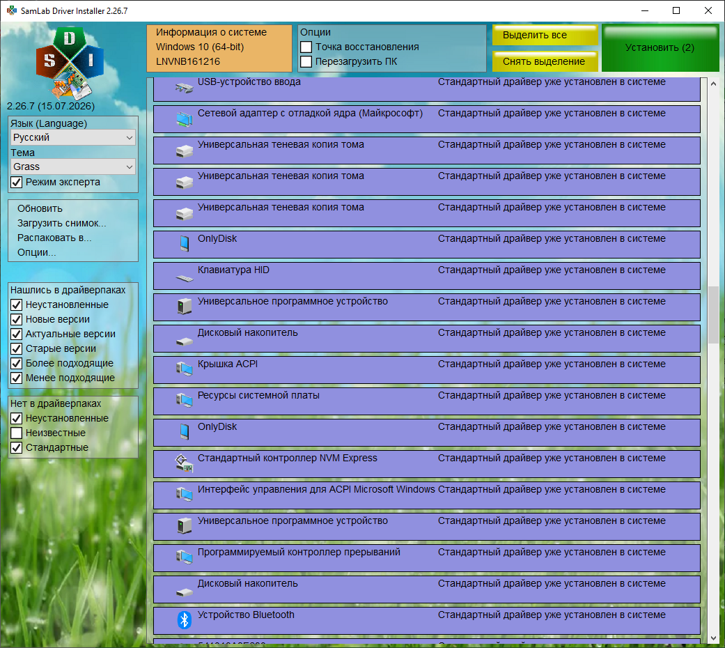725x648 pixels.
Task: Click the NVM Express controller icon
Action: (x=184, y=463)
